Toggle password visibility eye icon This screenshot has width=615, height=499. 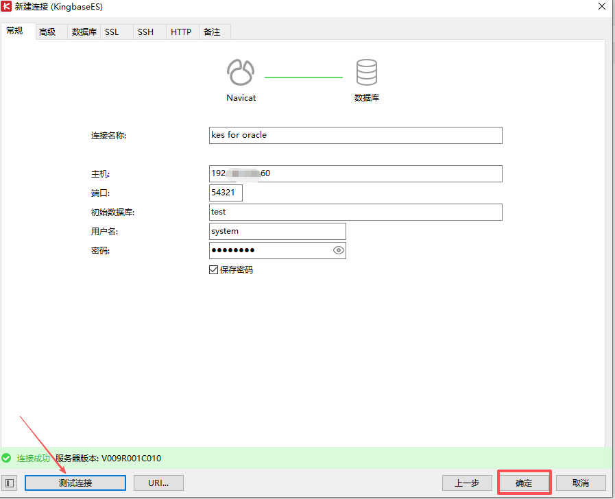339,250
